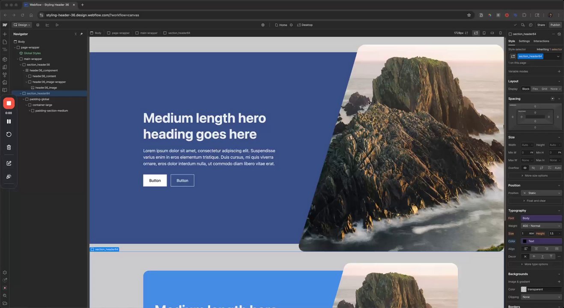Open the Display None dropdown
This screenshot has width=564, height=308.
click(555, 89)
